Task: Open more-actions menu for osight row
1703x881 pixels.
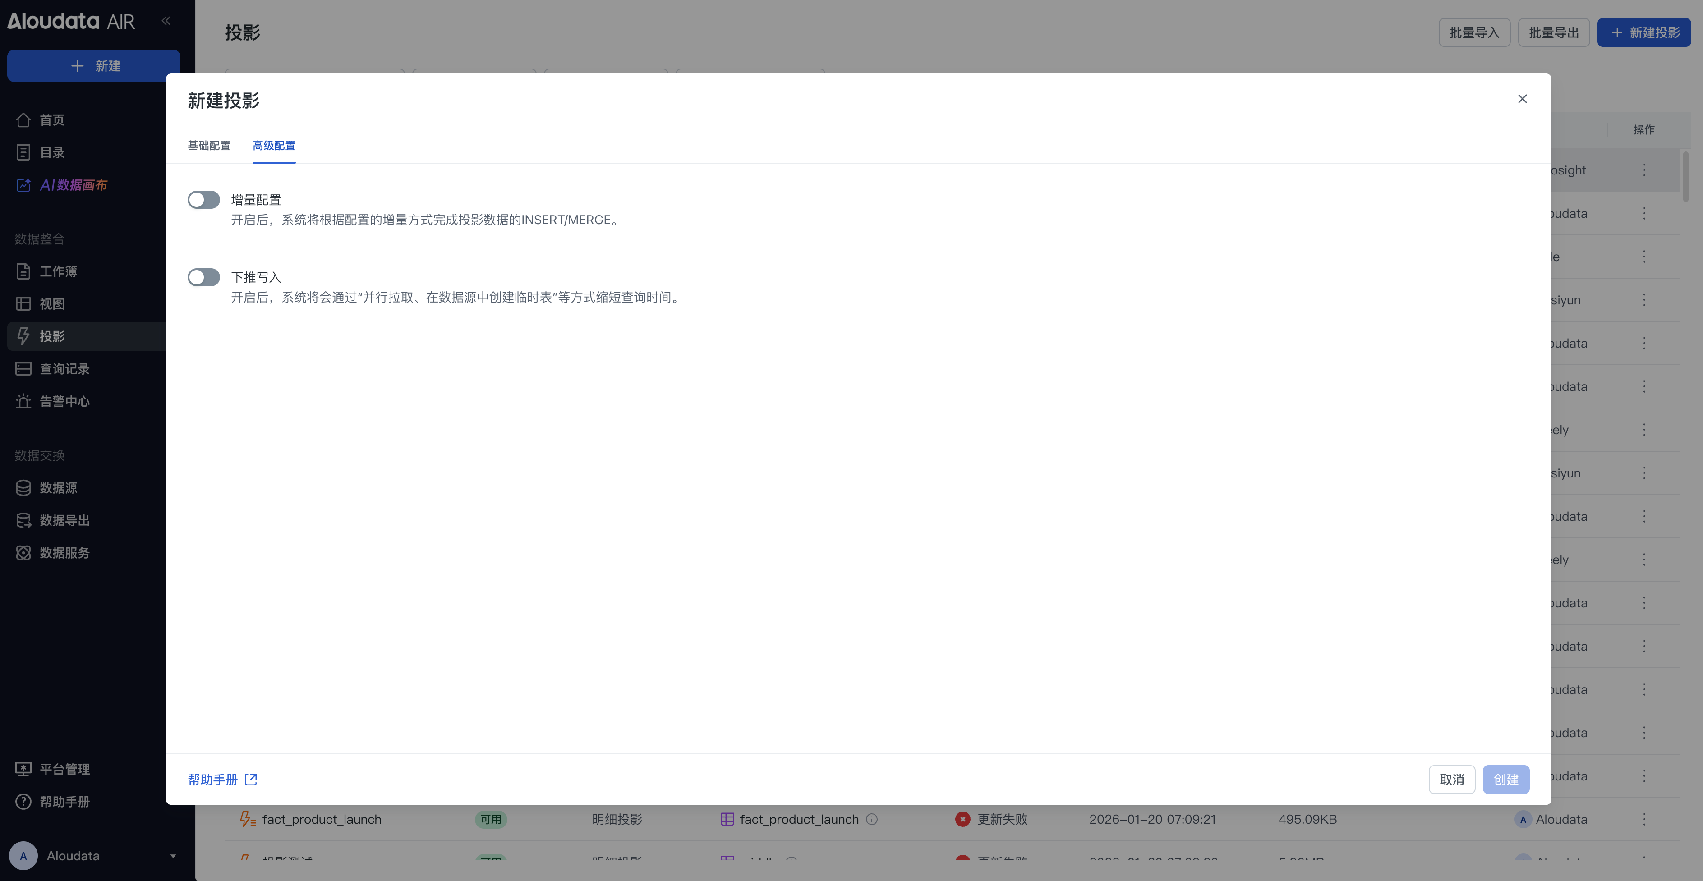Action: pos(1644,170)
